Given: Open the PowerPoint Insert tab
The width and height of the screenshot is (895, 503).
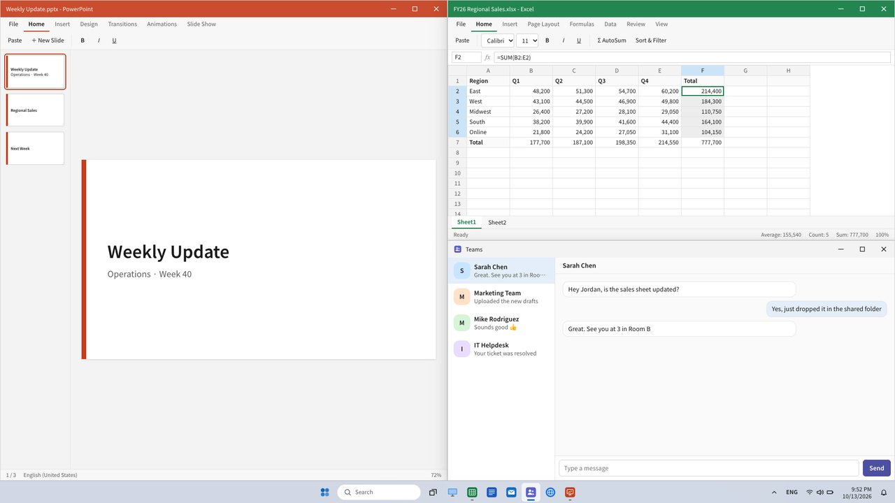Looking at the screenshot, I should coord(62,24).
